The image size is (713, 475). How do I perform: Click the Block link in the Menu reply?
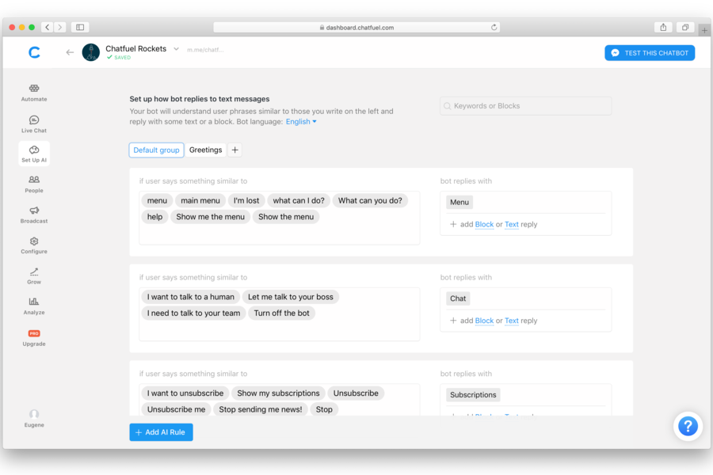point(484,224)
